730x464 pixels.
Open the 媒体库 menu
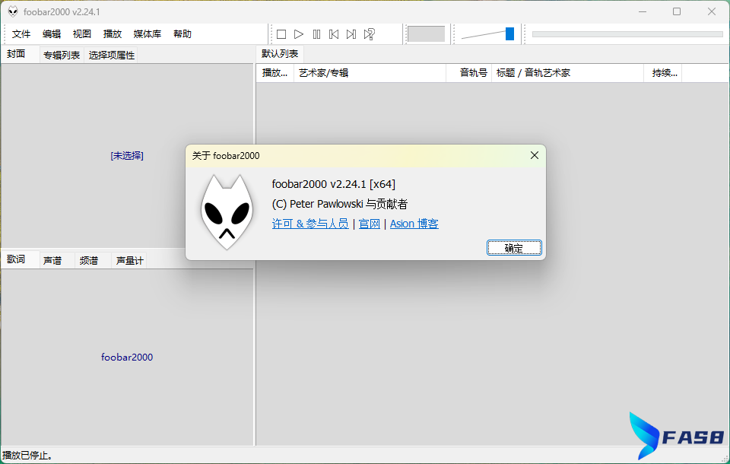[147, 34]
